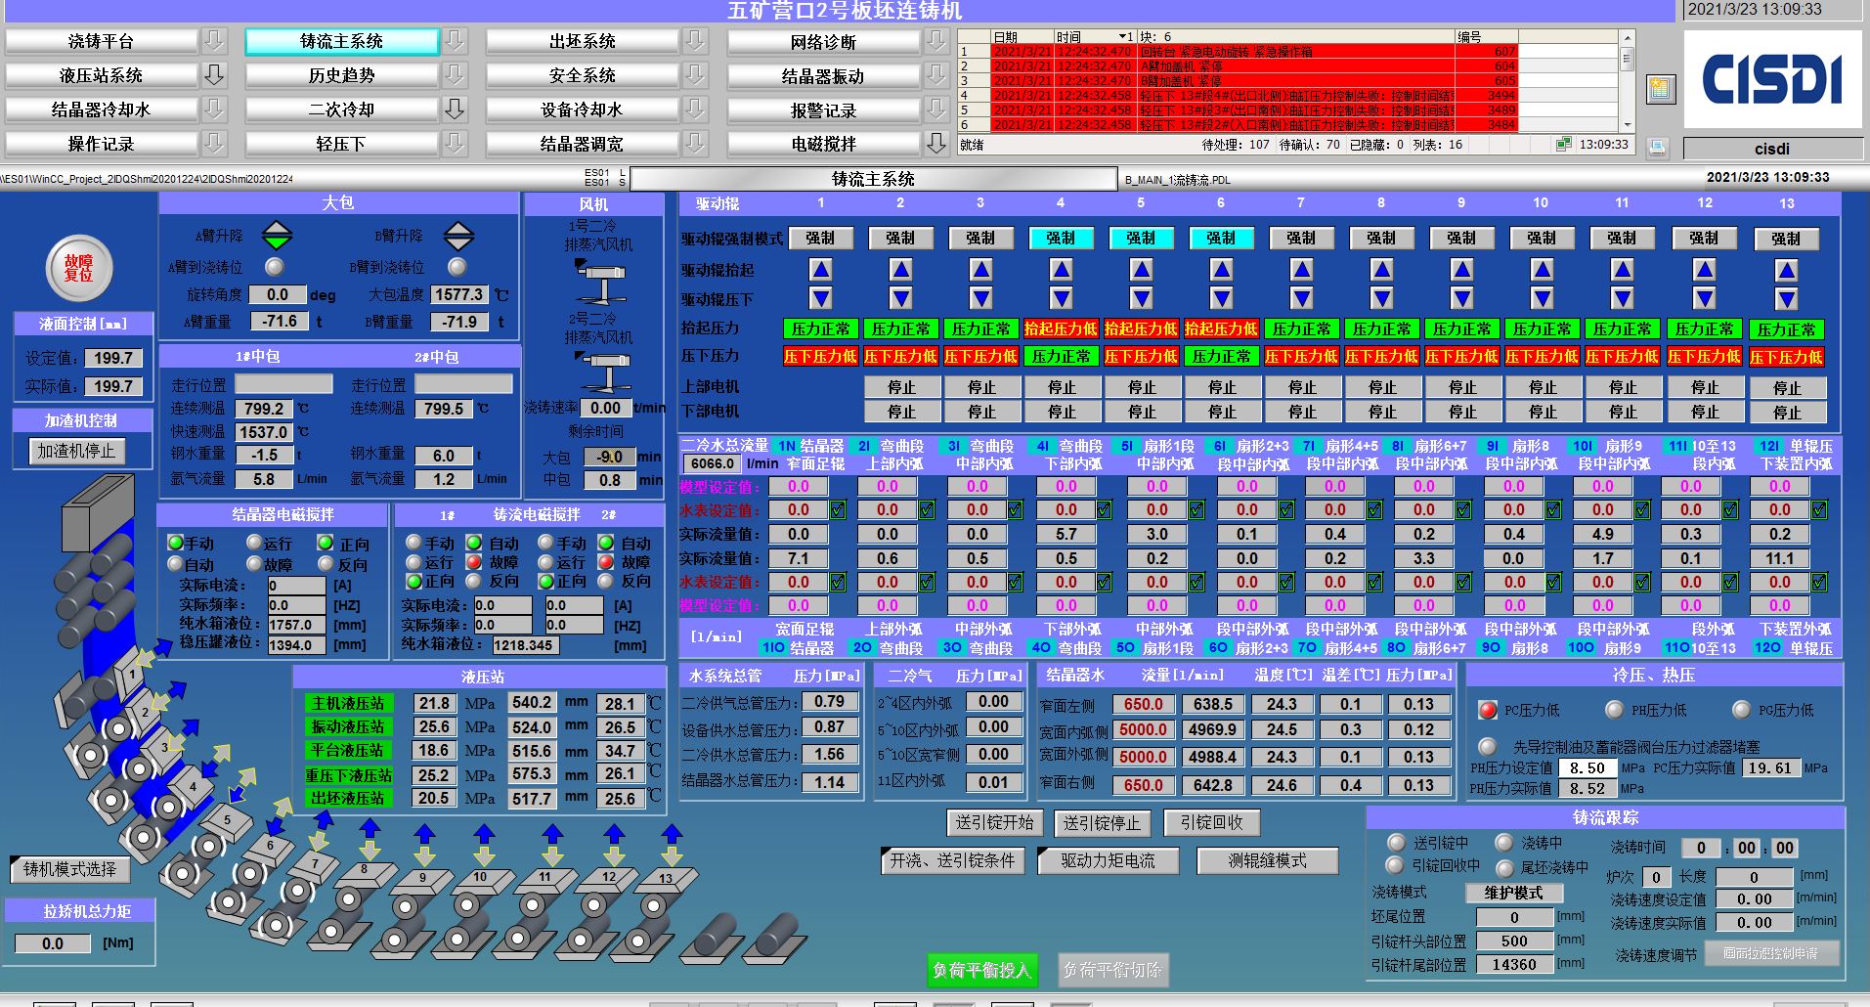Select 反向 radio in 结晶器电磁搅拌
This screenshot has width=1870, height=1007.
point(326,564)
